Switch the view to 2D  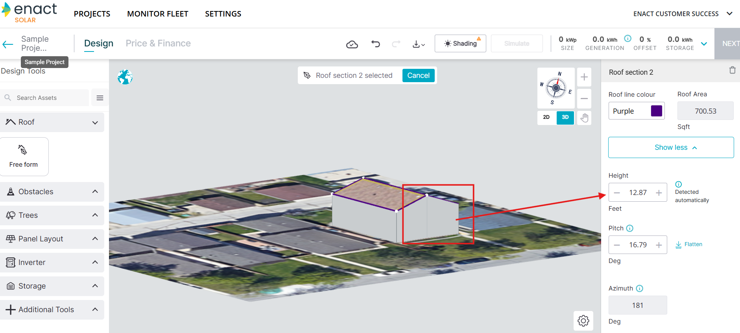pos(546,117)
